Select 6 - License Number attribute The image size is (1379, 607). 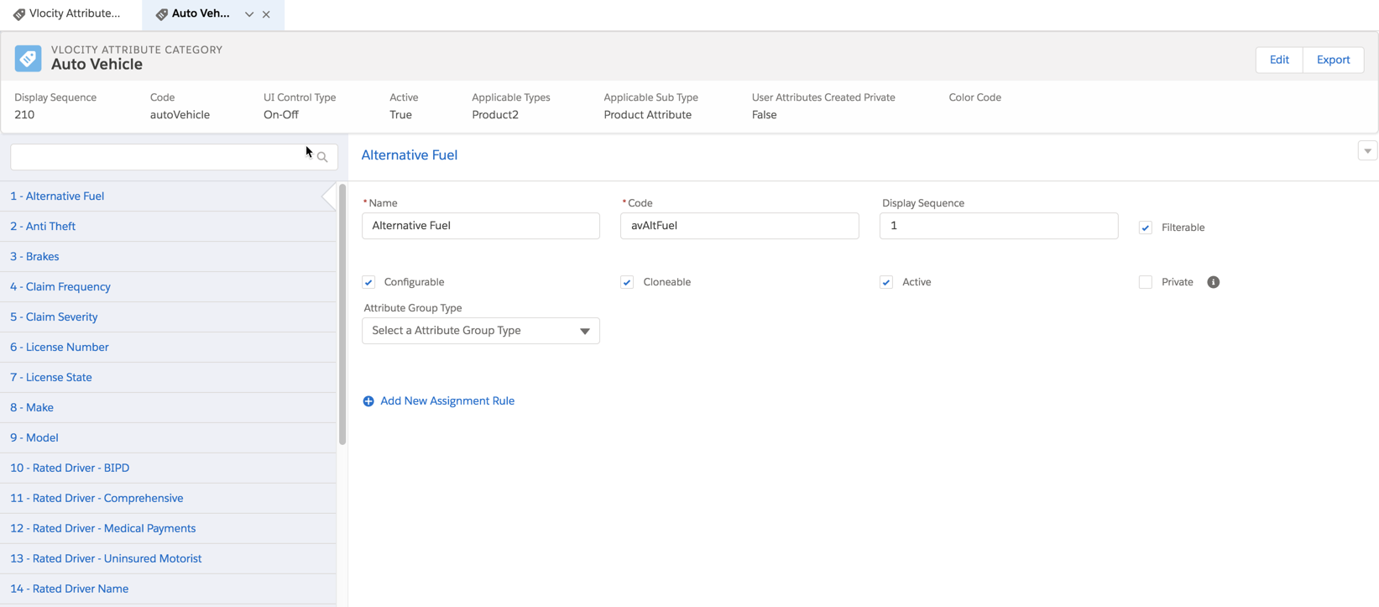pyautogui.click(x=168, y=348)
